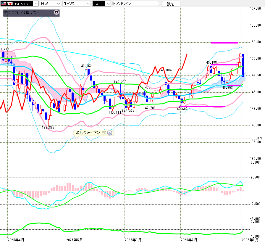Expand the ボリンジャー 下(21日) tooltip chevron

pos(110,133)
